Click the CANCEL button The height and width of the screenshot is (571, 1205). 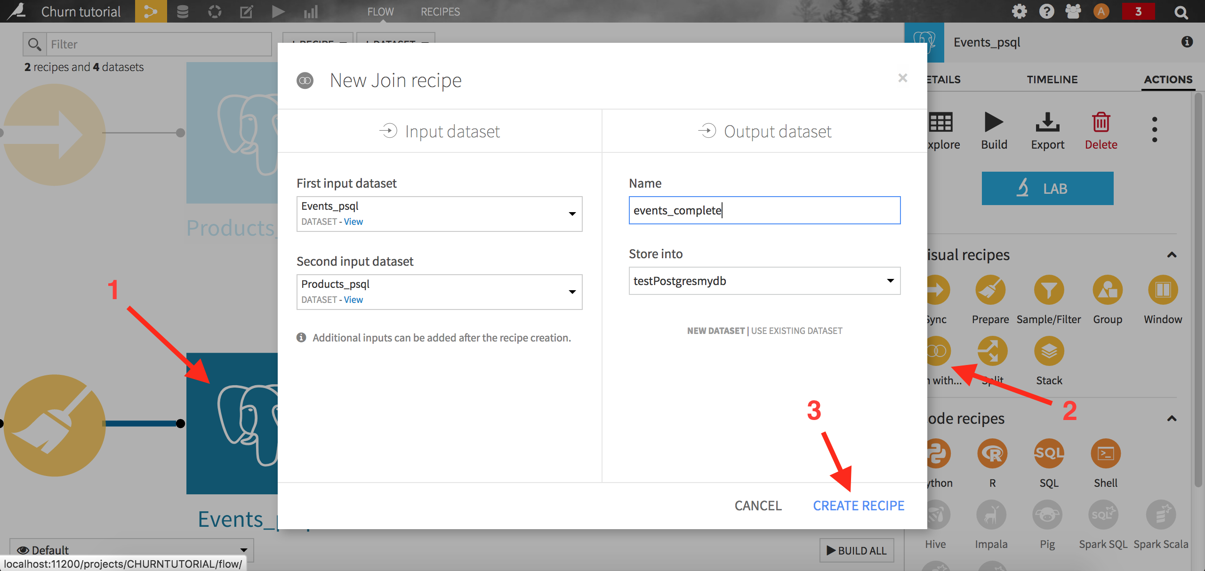pos(758,506)
